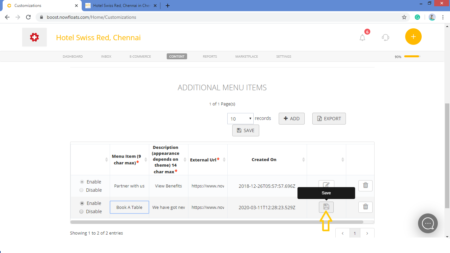The height and width of the screenshot is (253, 450).
Task: Click the Partner with us URL cell
Action: 208,186
